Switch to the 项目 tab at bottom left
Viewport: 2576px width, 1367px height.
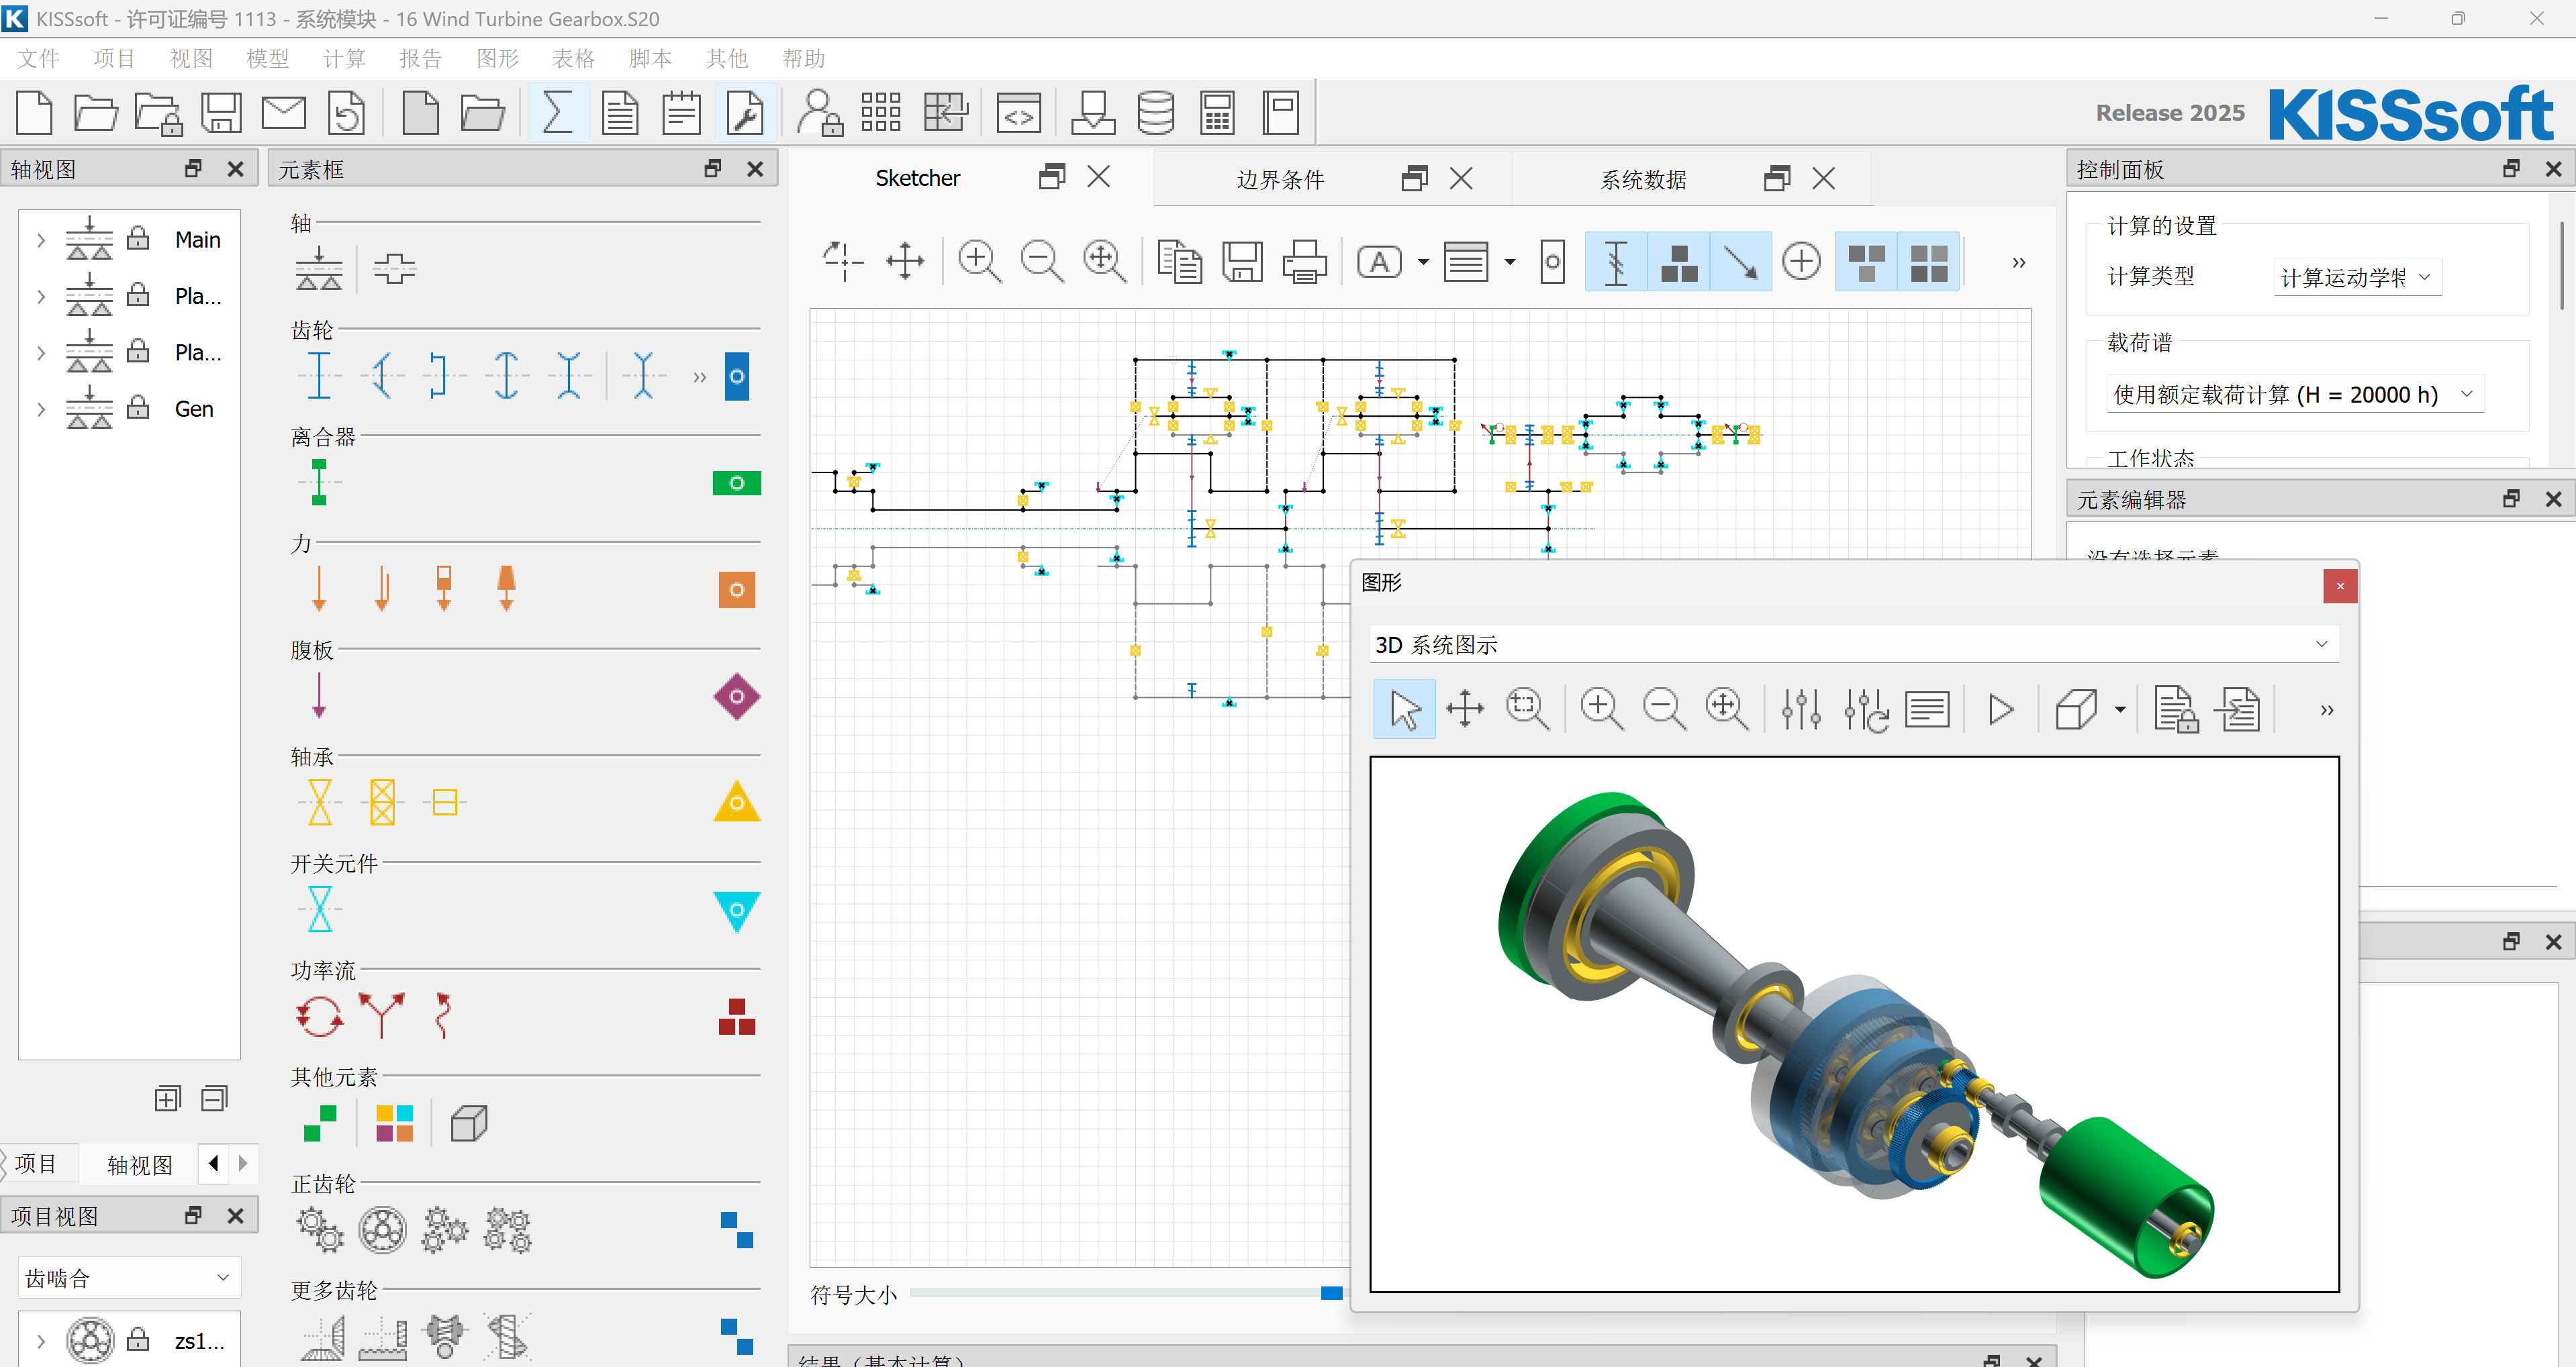(37, 1163)
